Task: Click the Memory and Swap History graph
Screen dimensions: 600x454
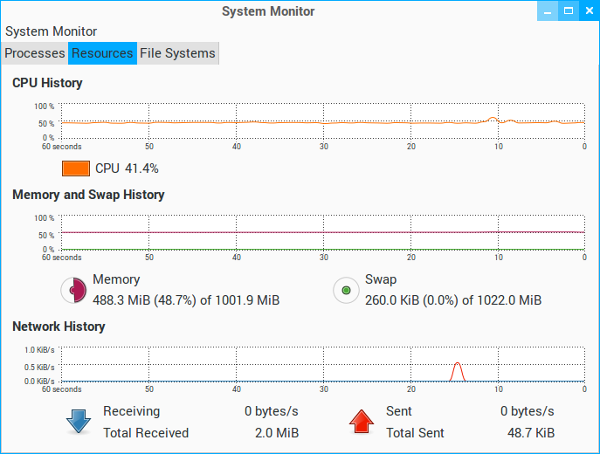Action: (323, 233)
